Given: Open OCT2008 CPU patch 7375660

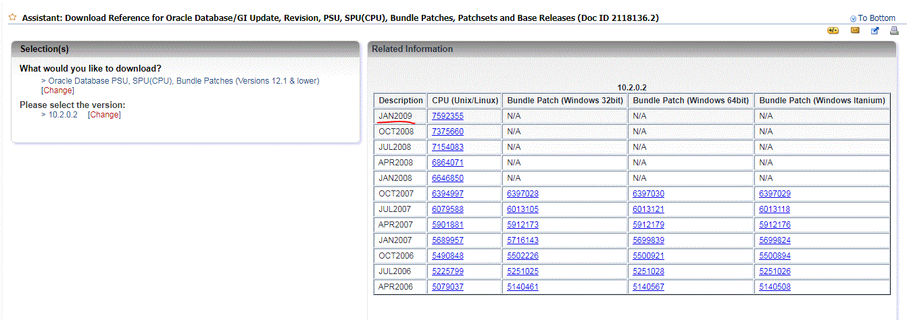Looking at the screenshot, I should [x=447, y=132].
